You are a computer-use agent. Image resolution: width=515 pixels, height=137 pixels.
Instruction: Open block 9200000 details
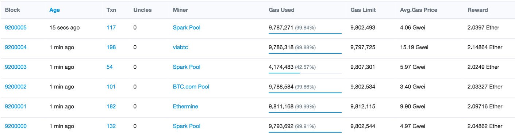pos(16,126)
